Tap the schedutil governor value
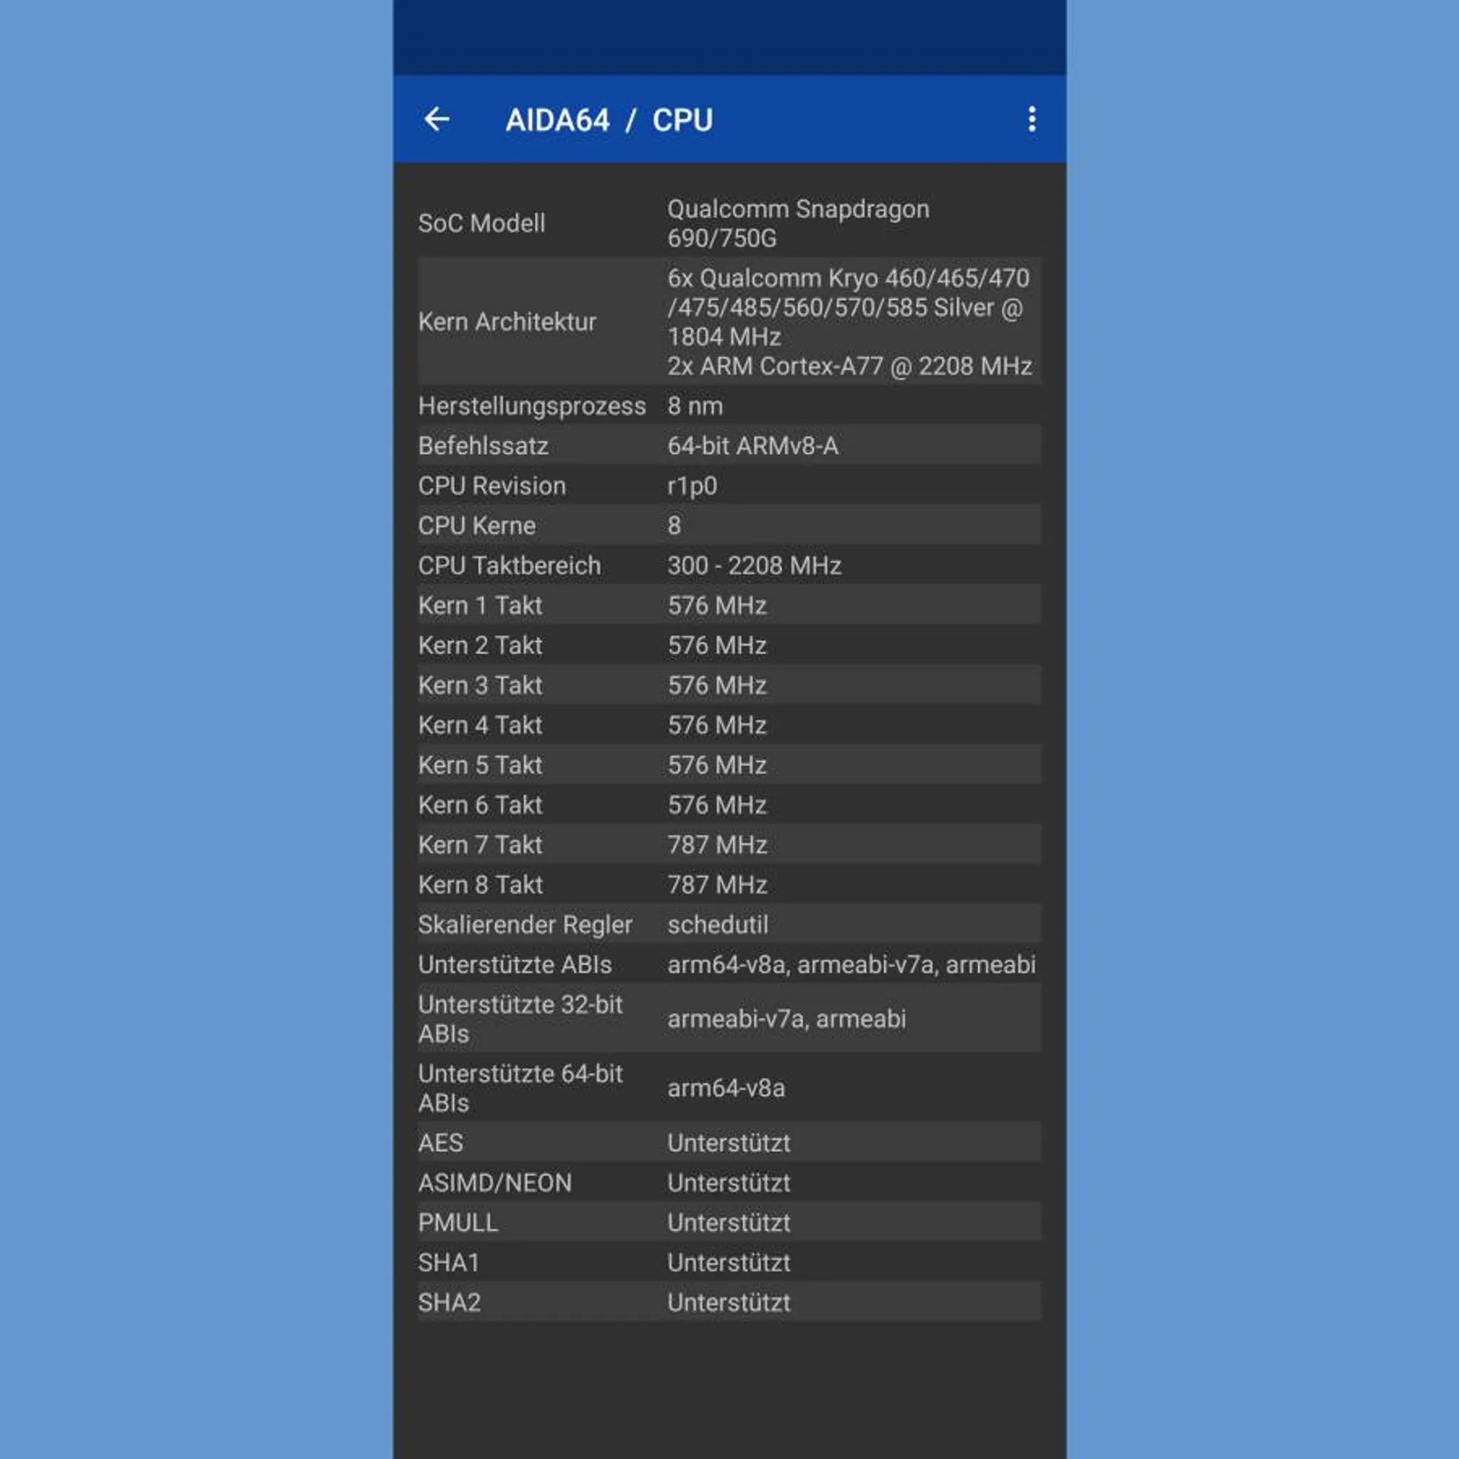 (x=717, y=925)
